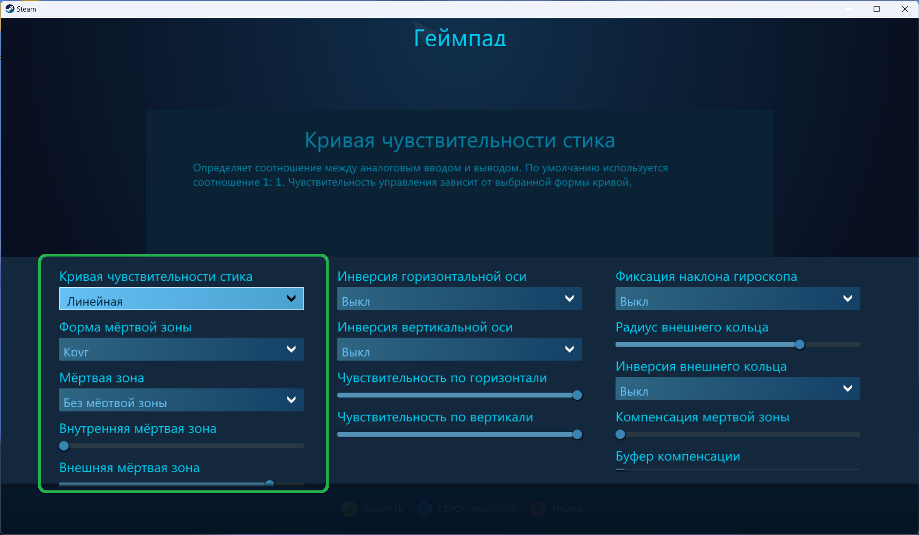Viewport: 919px width, 535px height.
Task: Click Компенсация мертвой зоны slider handle
Action: 620,434
